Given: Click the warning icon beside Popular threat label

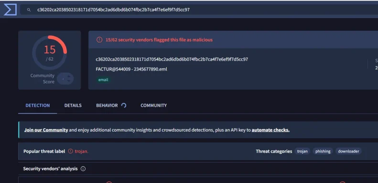Looking at the screenshot, I should click(70, 151).
